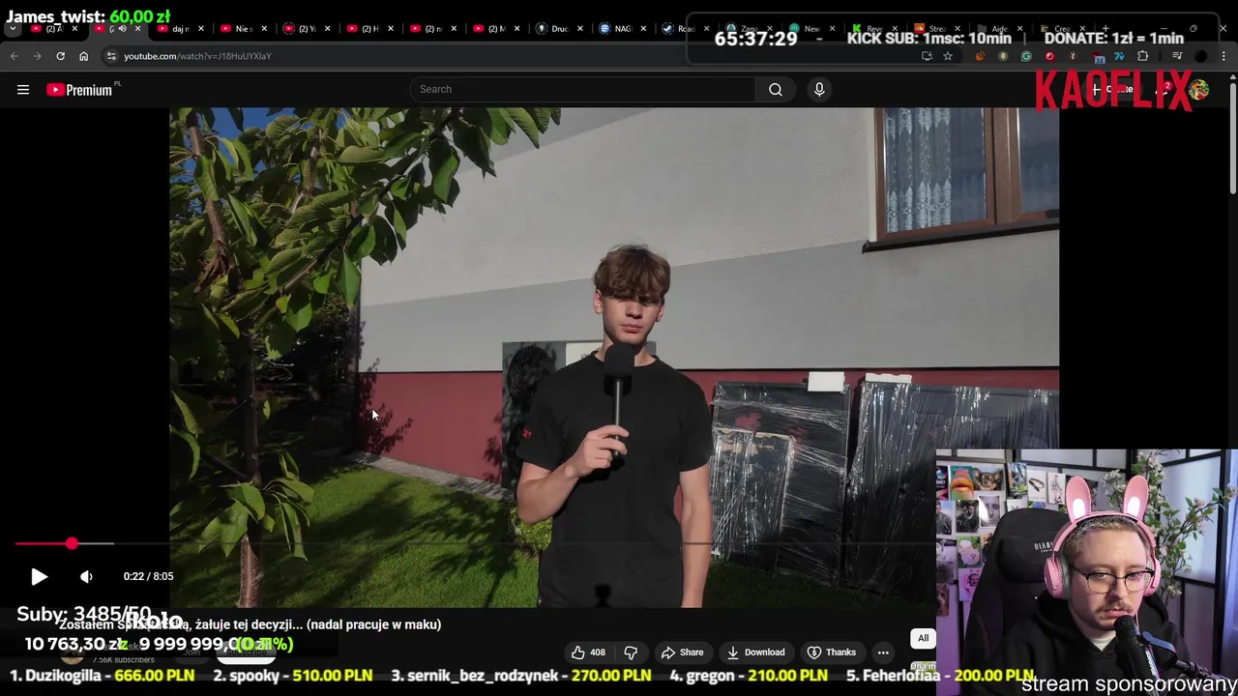Mute audio on the playing tab speaker
1238x696 pixels.
122,28
